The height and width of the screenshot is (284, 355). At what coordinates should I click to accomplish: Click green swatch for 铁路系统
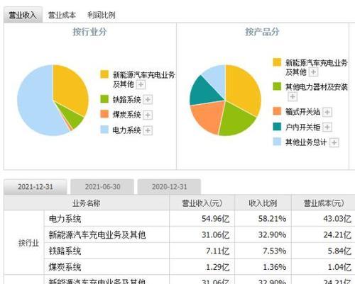click(x=104, y=99)
